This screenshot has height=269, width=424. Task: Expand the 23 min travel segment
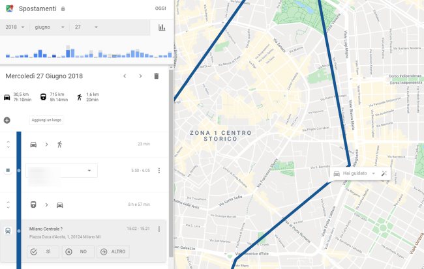pos(8,144)
